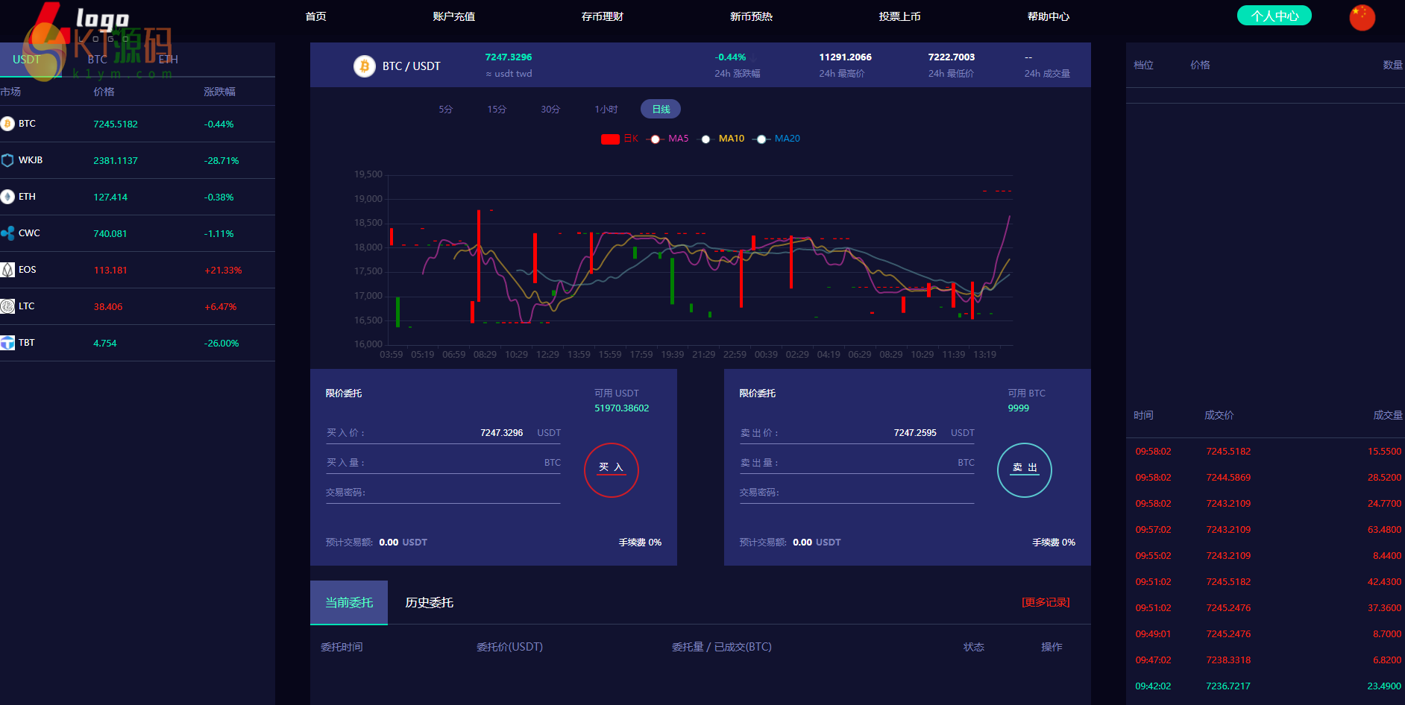Open the 更多记录 link

pyautogui.click(x=1046, y=602)
